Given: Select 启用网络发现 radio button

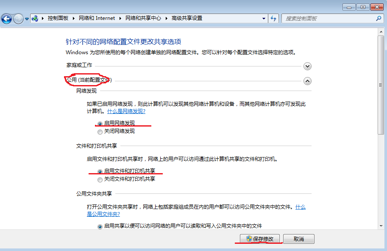Looking at the screenshot, I should point(100,124).
